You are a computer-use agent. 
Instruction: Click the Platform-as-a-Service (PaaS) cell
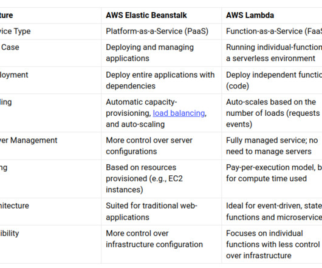click(x=157, y=31)
